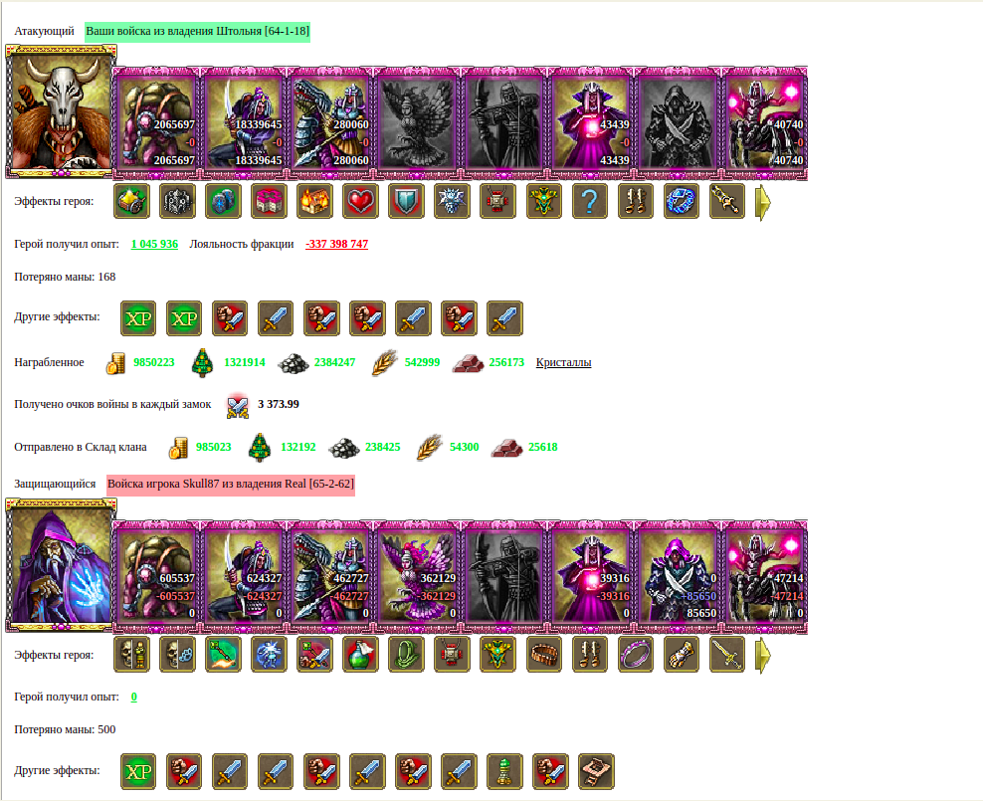Click the defender's purple ring effect icon
Viewport: 983px width, 801px height.
[635, 655]
